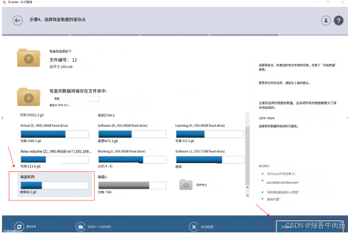The height and width of the screenshot is (233, 348).
Task: Click the download folder icon beside the save folder label
Action: [28, 97]
